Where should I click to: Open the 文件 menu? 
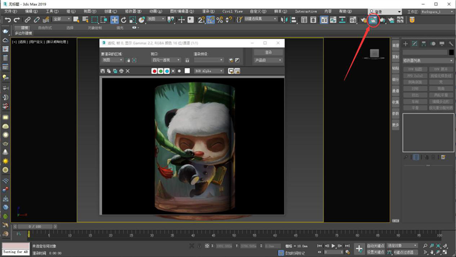pyautogui.click(x=11, y=12)
